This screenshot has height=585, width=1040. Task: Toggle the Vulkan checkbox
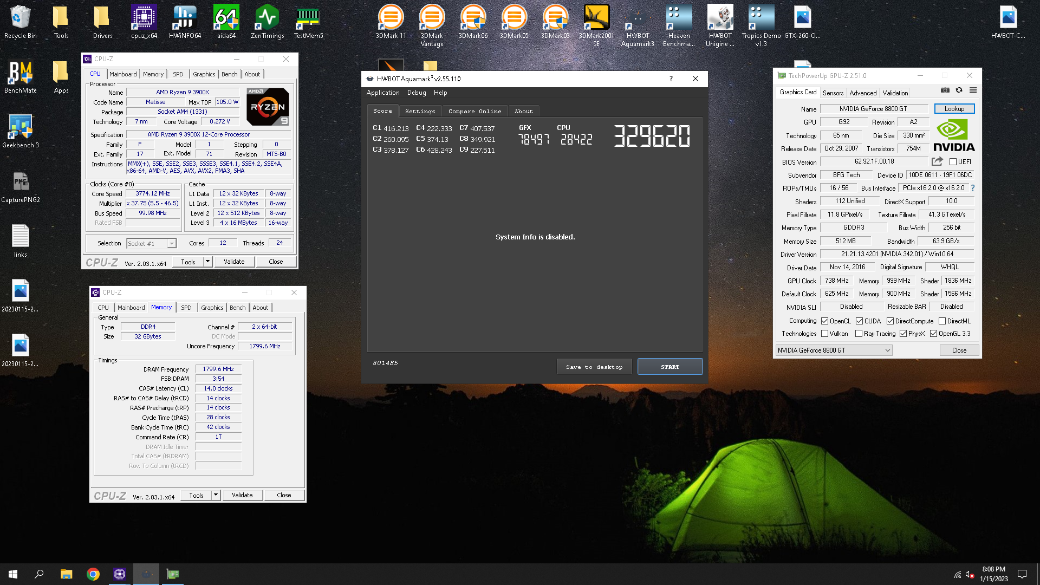[x=824, y=334]
